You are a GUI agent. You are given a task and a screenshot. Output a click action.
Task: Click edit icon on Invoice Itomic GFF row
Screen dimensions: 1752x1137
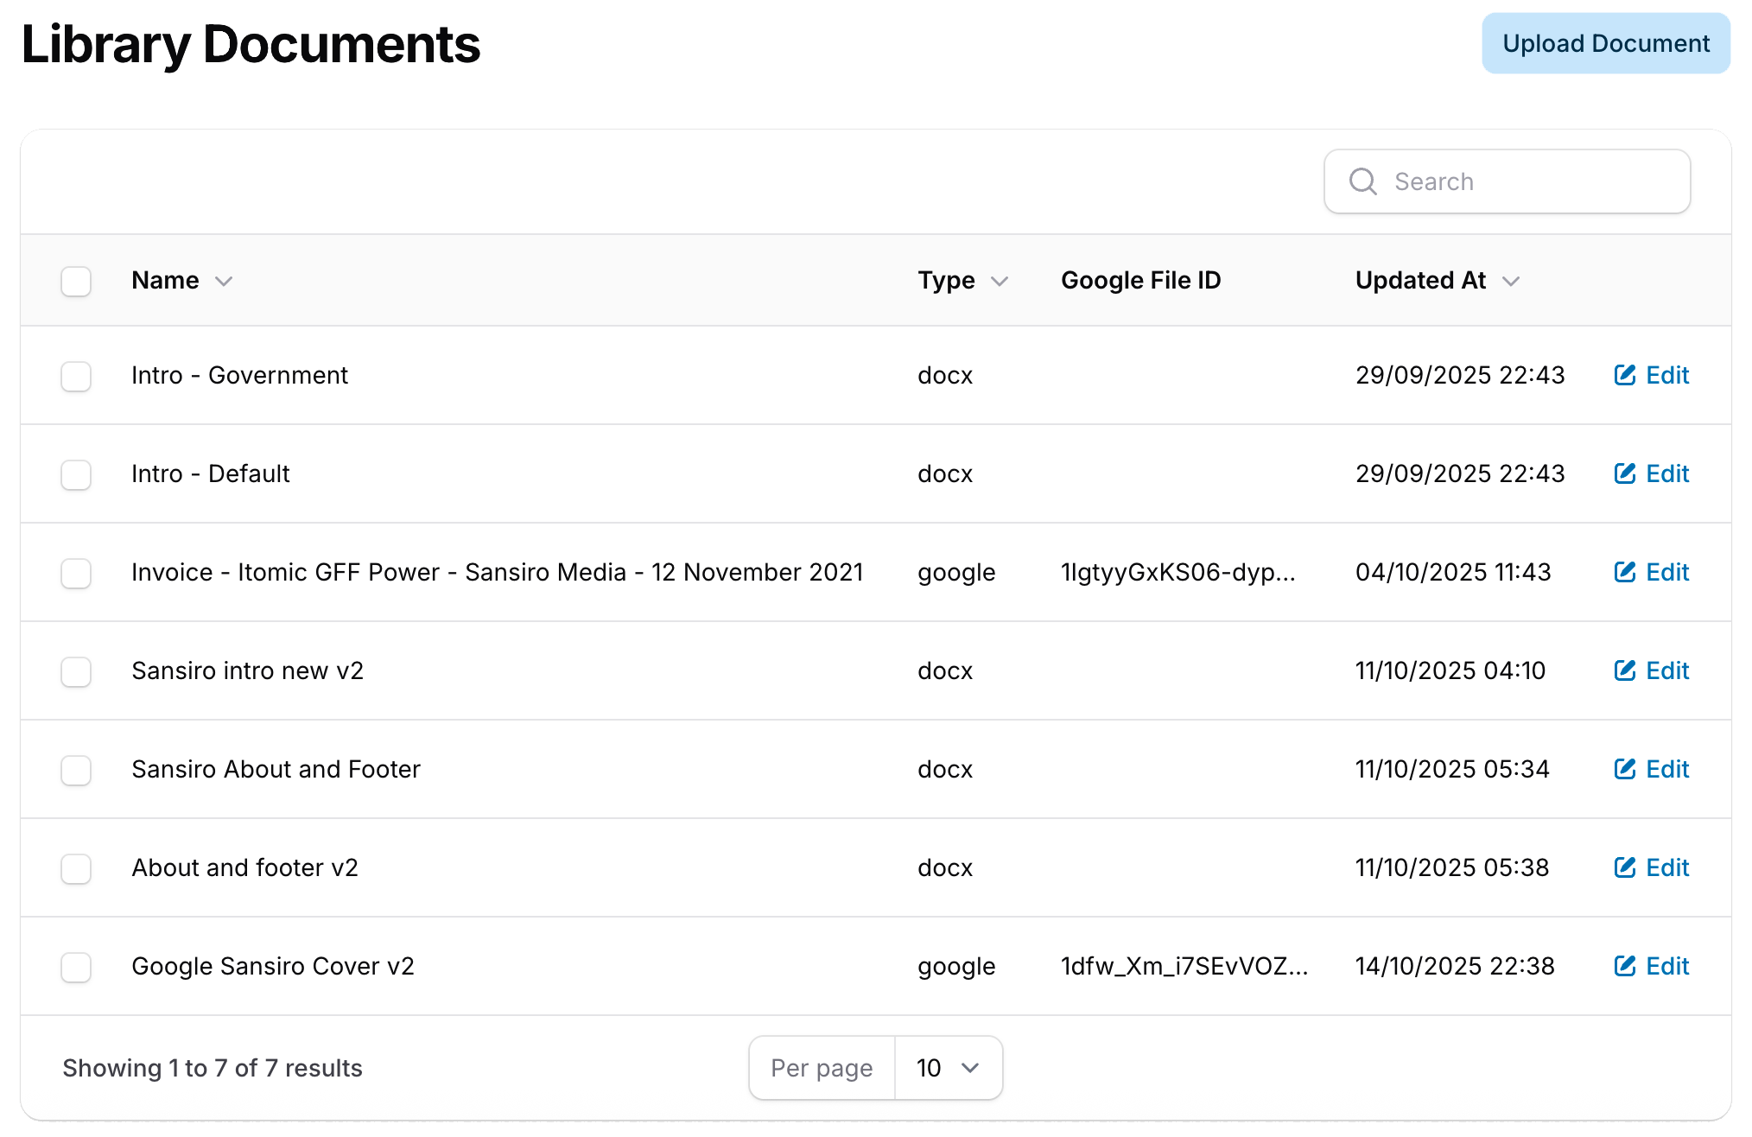tap(1624, 572)
